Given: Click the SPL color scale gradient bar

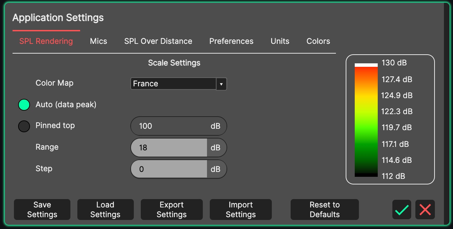Looking at the screenshot, I should (366, 120).
